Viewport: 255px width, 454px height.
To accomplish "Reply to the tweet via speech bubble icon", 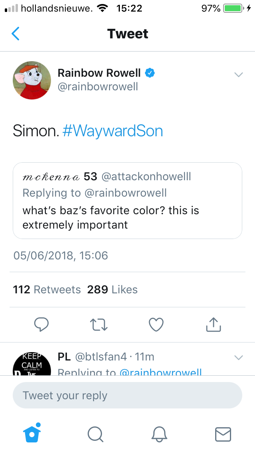I will point(41,325).
